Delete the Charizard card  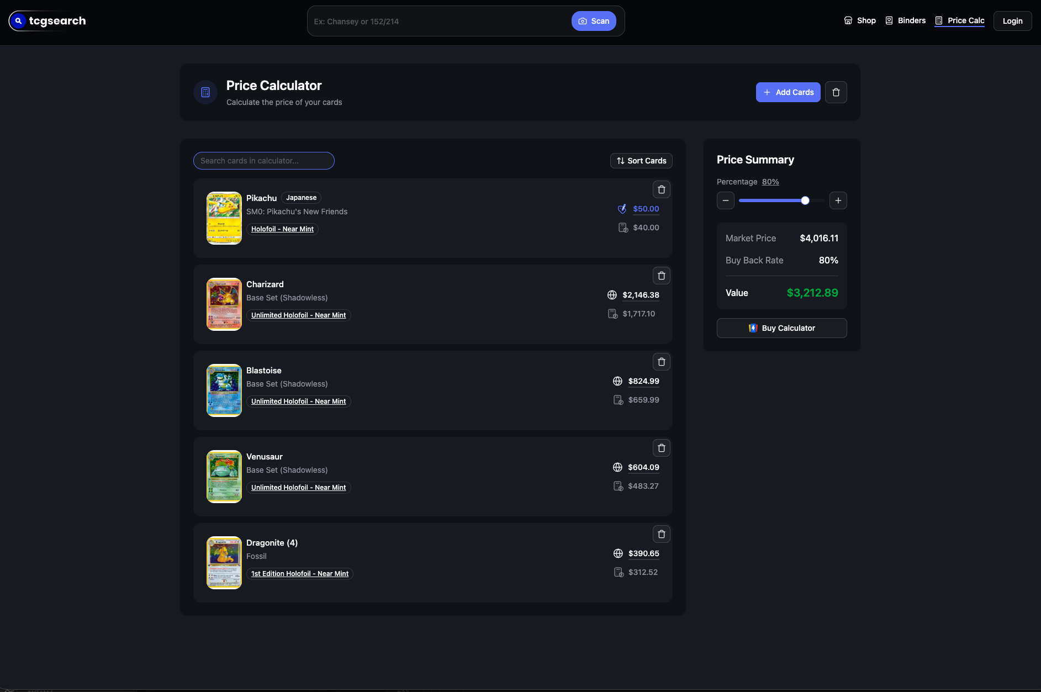point(662,276)
